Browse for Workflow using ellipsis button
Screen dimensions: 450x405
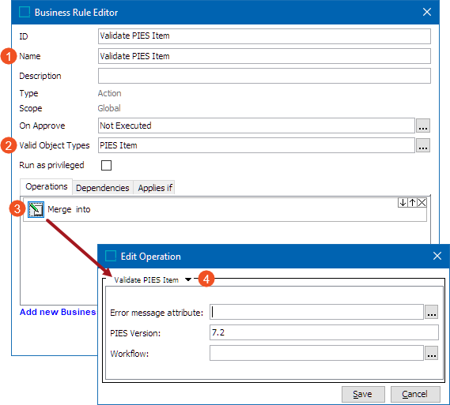(431, 353)
